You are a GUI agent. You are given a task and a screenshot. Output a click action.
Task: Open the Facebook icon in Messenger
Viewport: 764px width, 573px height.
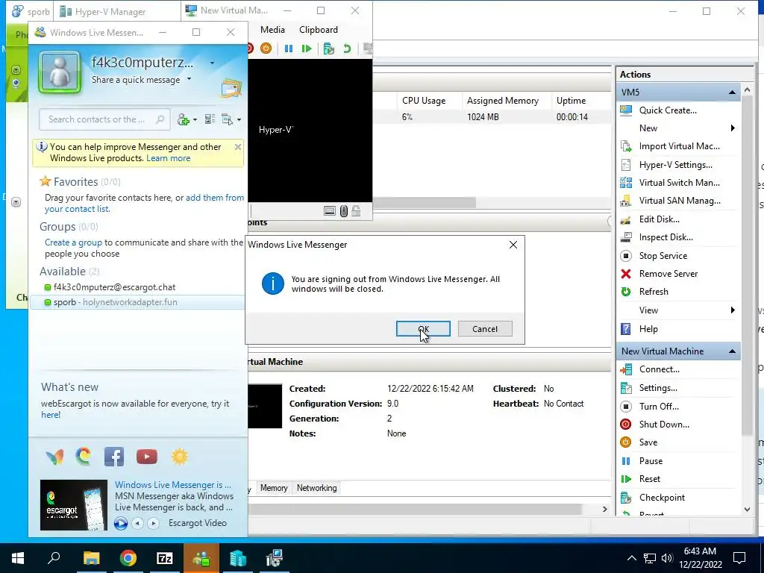pyautogui.click(x=114, y=457)
